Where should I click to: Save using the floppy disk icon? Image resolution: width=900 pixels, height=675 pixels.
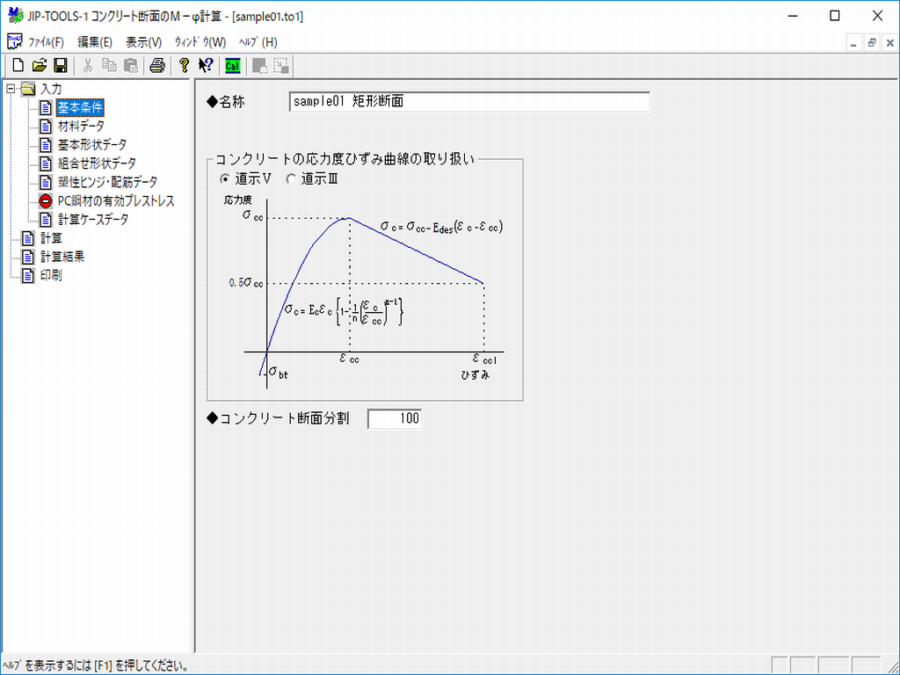point(61,65)
